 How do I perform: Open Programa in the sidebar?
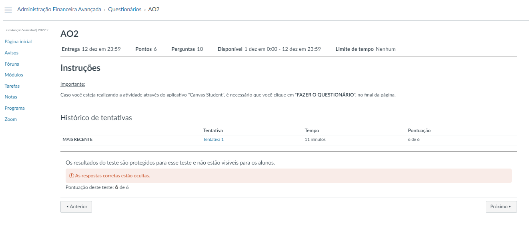pyautogui.click(x=14, y=108)
